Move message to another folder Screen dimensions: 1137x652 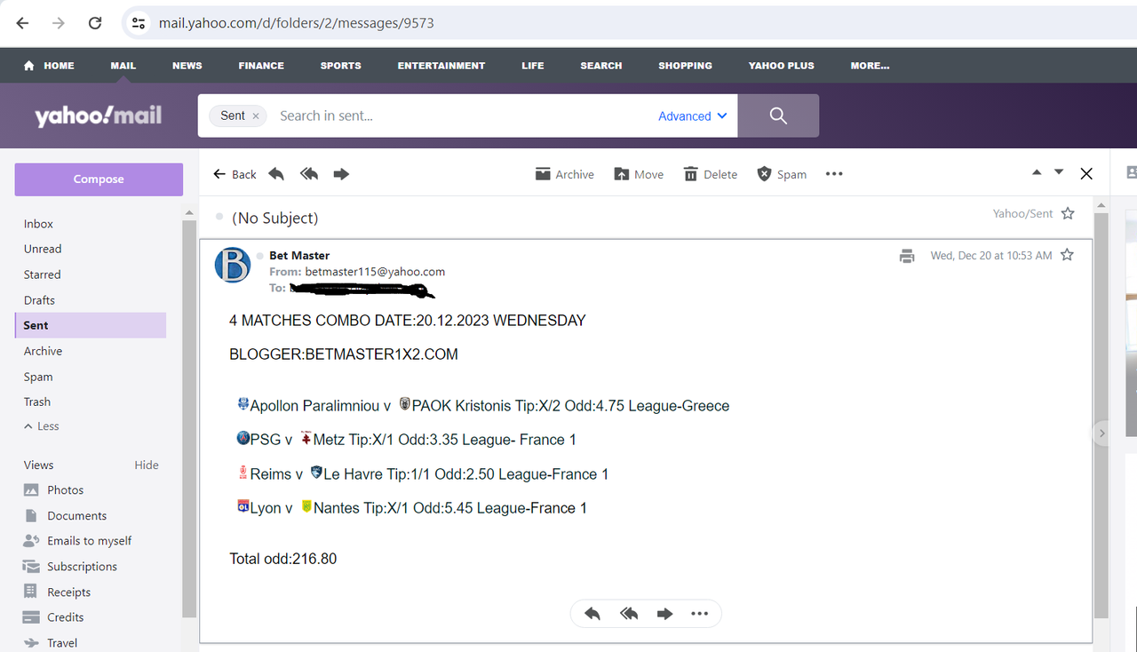(x=639, y=174)
